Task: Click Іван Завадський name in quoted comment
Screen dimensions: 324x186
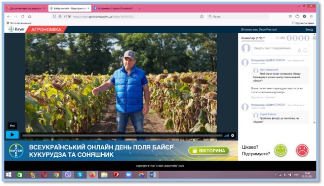Action: pos(269,70)
